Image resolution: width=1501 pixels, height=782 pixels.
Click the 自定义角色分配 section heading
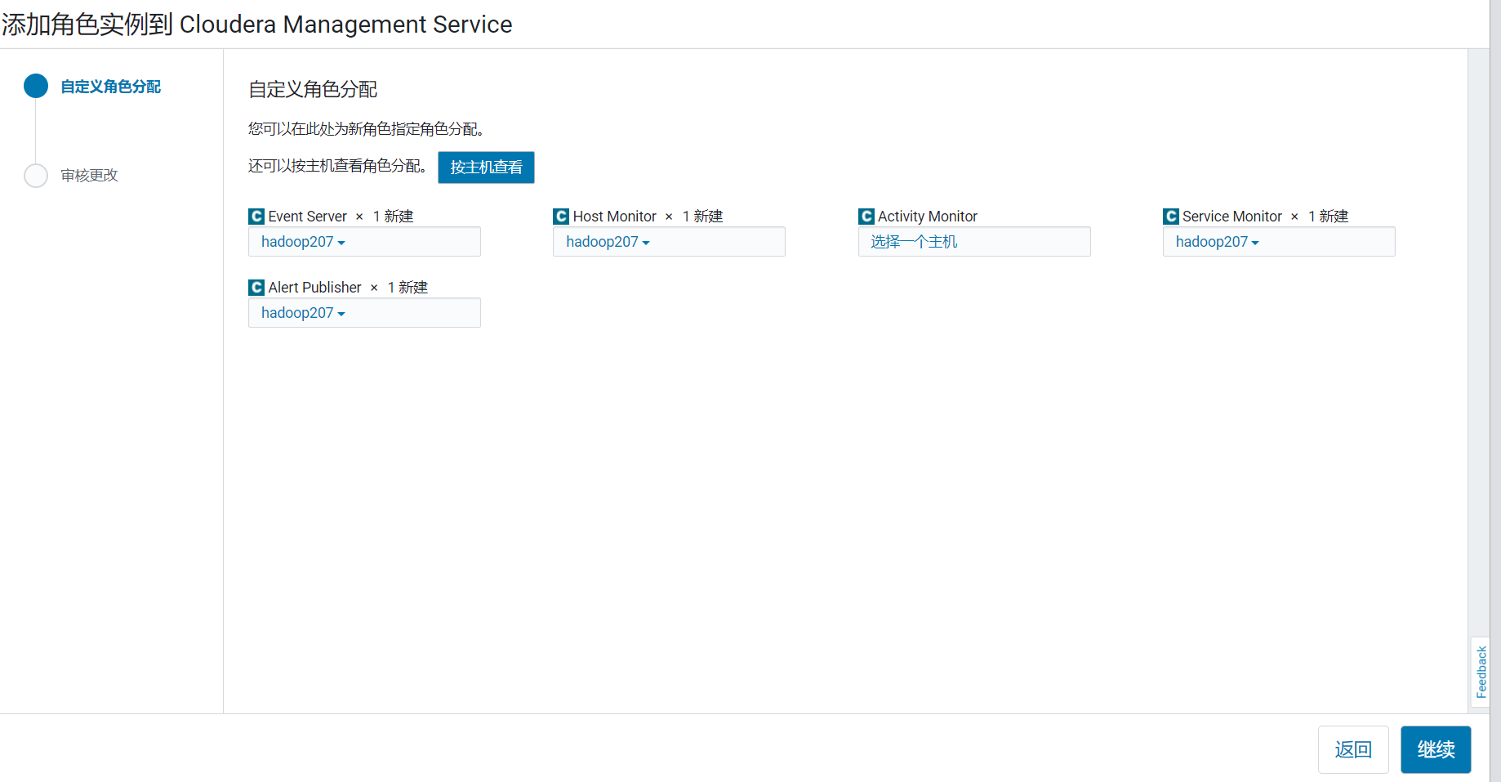tap(313, 89)
